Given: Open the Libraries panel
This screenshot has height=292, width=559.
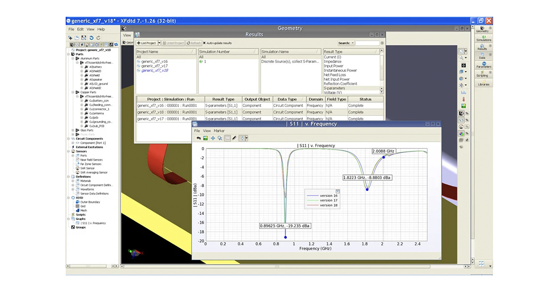Looking at the screenshot, I should [x=484, y=83].
